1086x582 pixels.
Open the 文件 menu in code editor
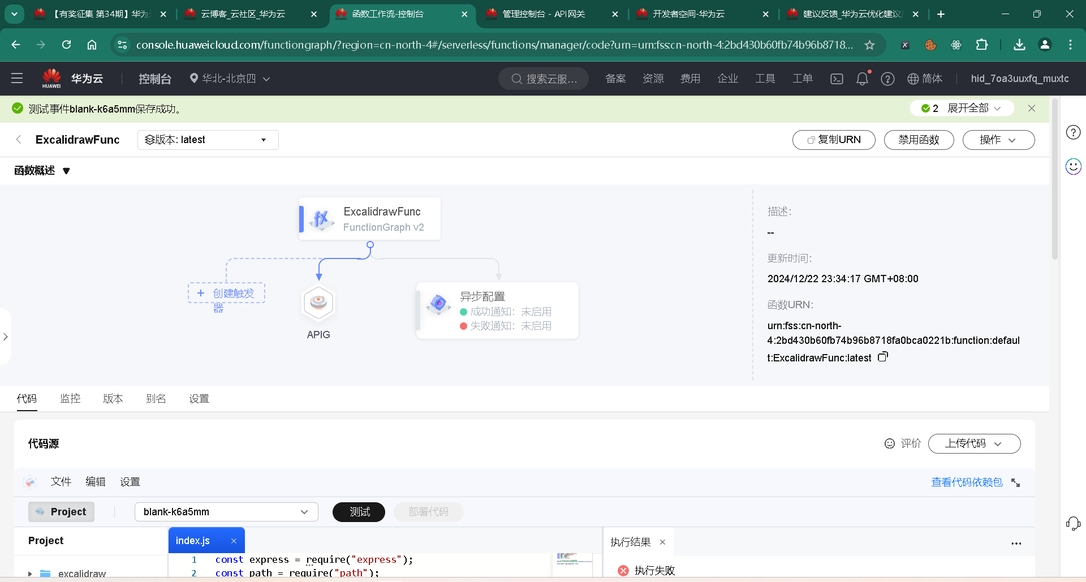61,481
